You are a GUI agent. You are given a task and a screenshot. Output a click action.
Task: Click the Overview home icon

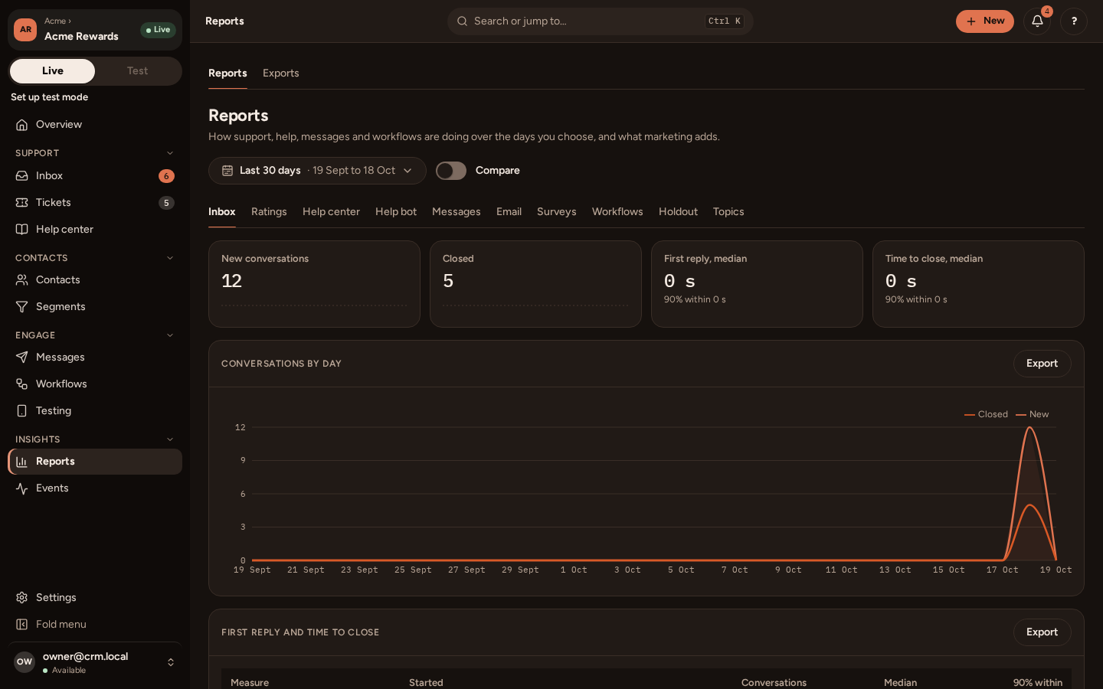coord(22,125)
